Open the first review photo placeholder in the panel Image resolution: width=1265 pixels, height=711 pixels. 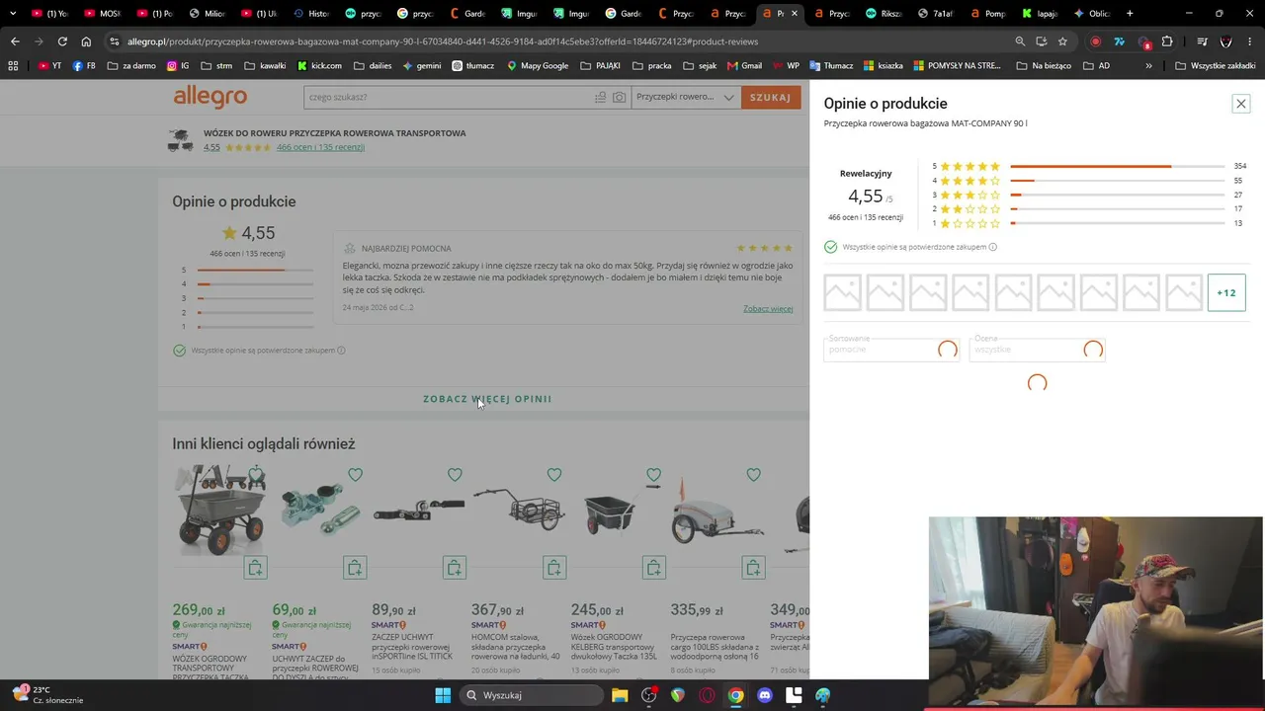click(843, 292)
